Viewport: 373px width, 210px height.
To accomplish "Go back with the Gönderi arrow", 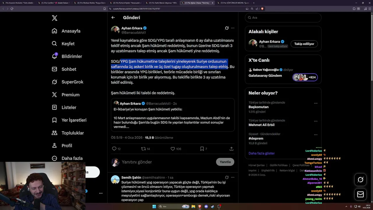I will (x=113, y=17).
